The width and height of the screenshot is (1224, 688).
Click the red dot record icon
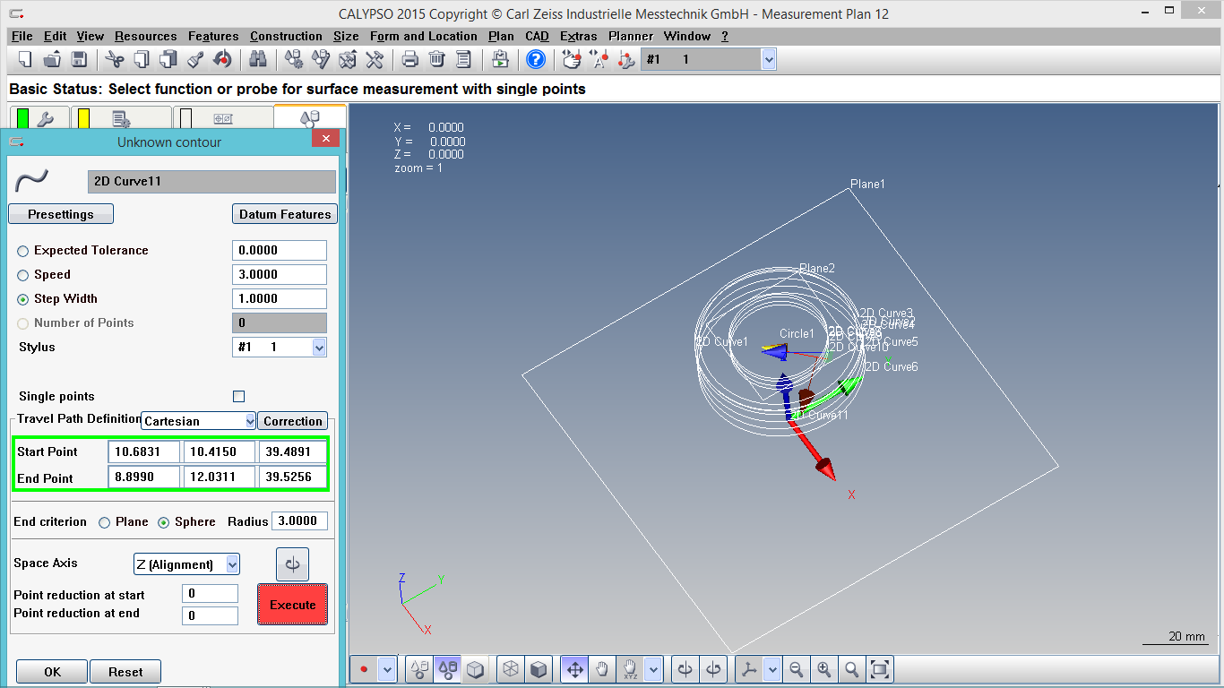365,669
